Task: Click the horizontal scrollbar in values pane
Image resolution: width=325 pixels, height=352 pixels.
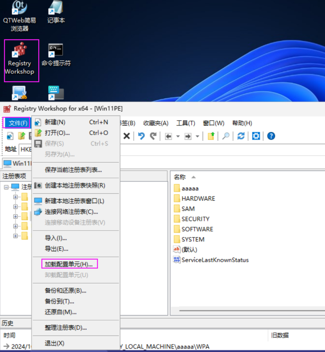Action: pyautogui.click(x=251, y=311)
